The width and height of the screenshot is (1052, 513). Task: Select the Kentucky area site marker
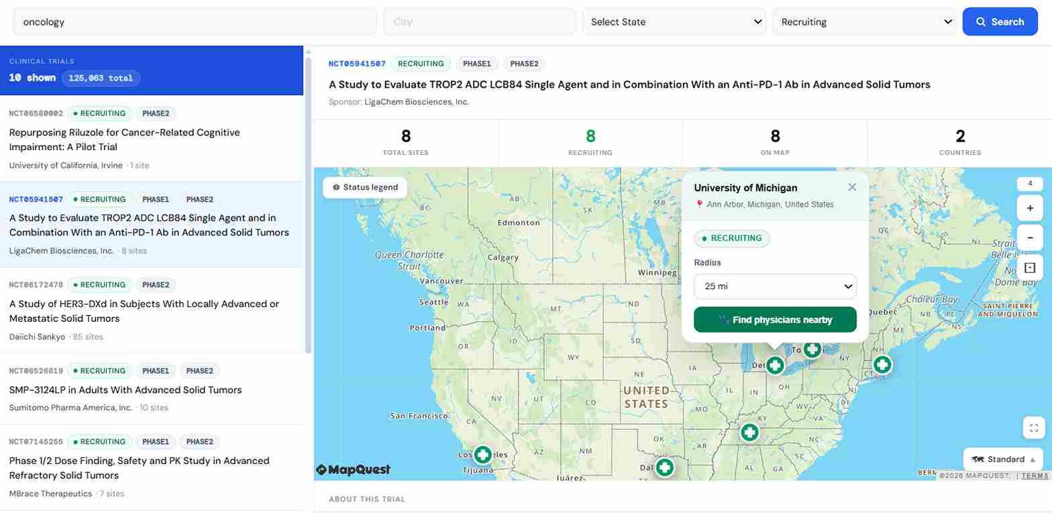click(749, 433)
